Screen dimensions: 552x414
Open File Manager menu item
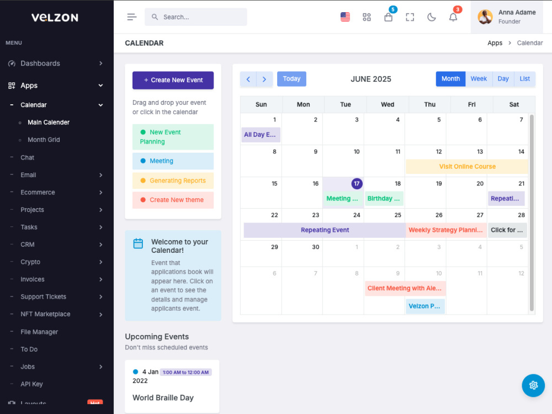39,332
